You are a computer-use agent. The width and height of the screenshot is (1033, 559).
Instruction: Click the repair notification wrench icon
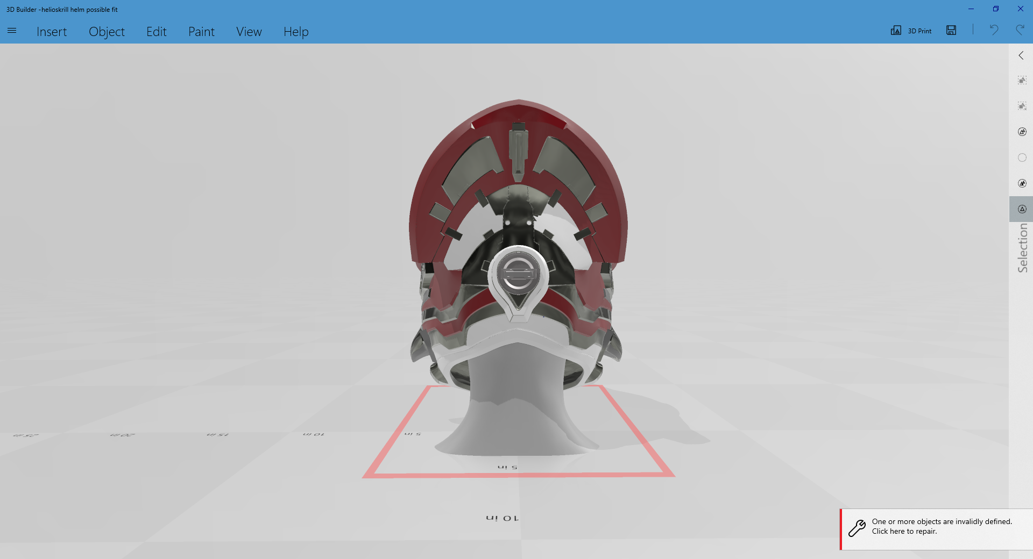coord(857,528)
